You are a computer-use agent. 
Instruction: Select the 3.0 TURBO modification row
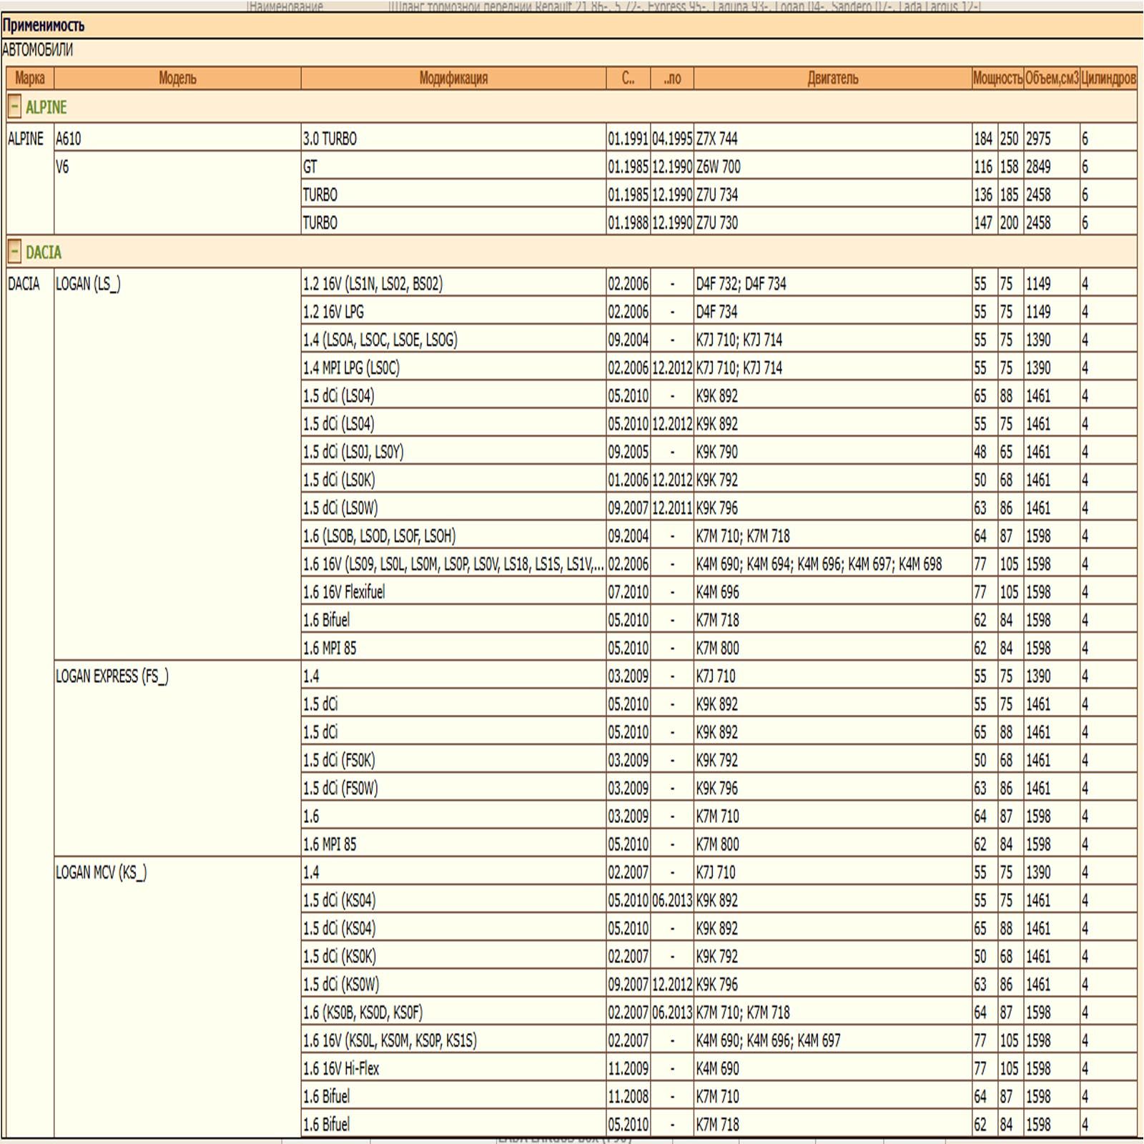[330, 139]
